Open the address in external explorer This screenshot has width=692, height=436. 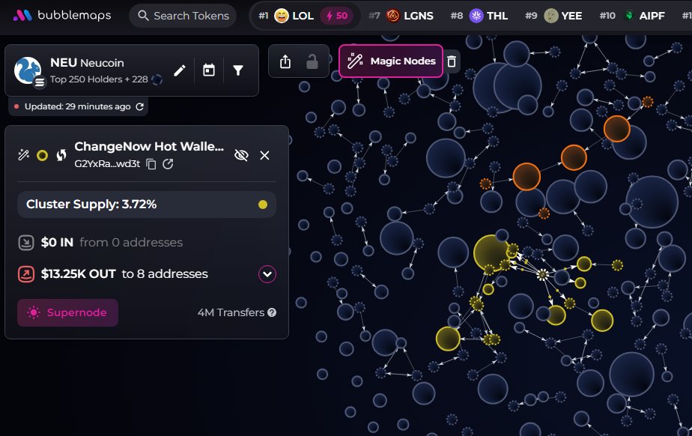pyautogui.click(x=168, y=164)
